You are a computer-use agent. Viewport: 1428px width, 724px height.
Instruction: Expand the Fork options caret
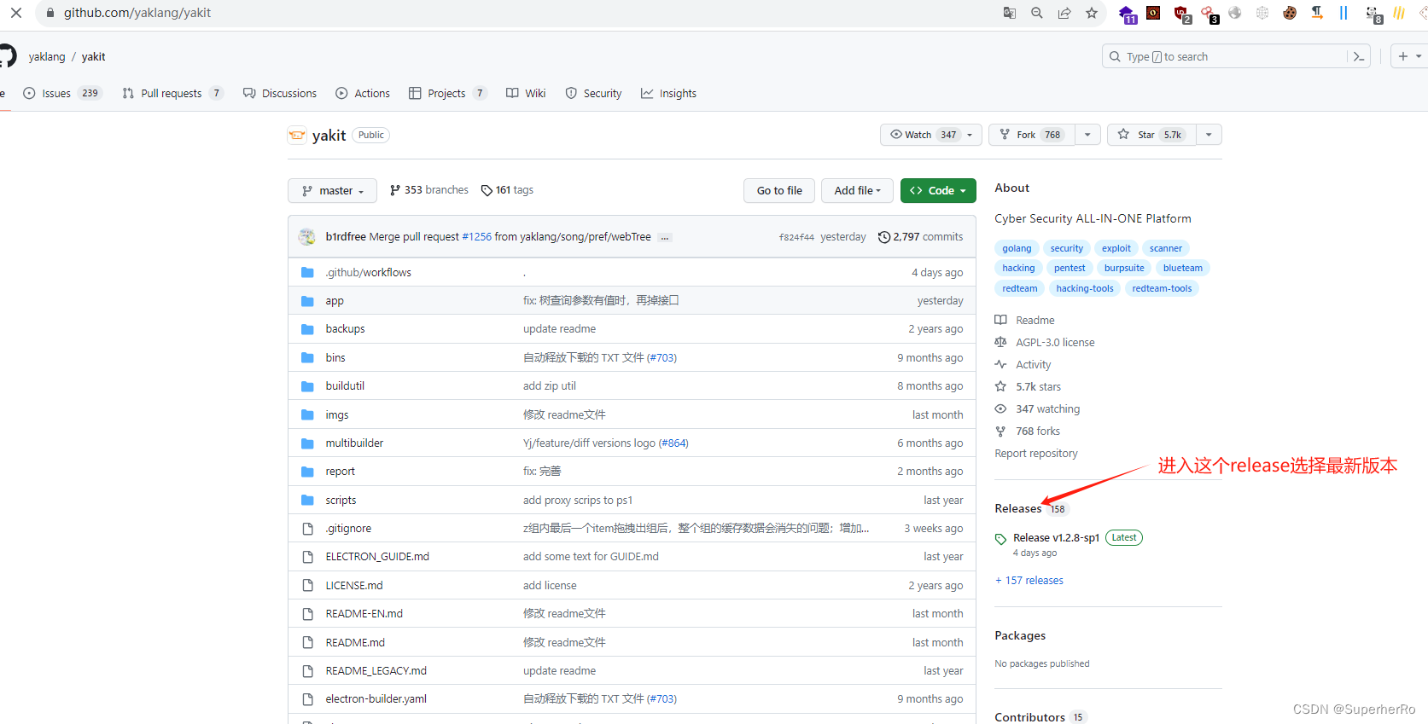(x=1087, y=135)
